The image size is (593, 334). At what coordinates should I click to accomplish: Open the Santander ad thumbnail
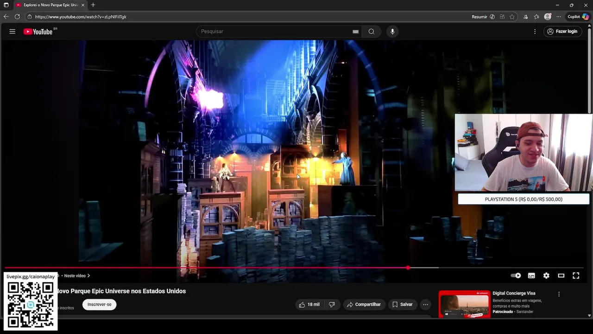(464, 304)
